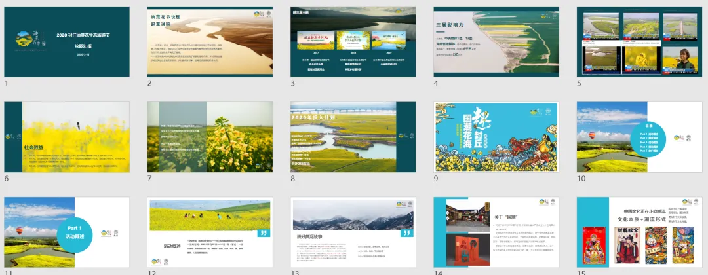Click the slide number label "1"
The height and width of the screenshot is (275, 708).
tap(7, 83)
